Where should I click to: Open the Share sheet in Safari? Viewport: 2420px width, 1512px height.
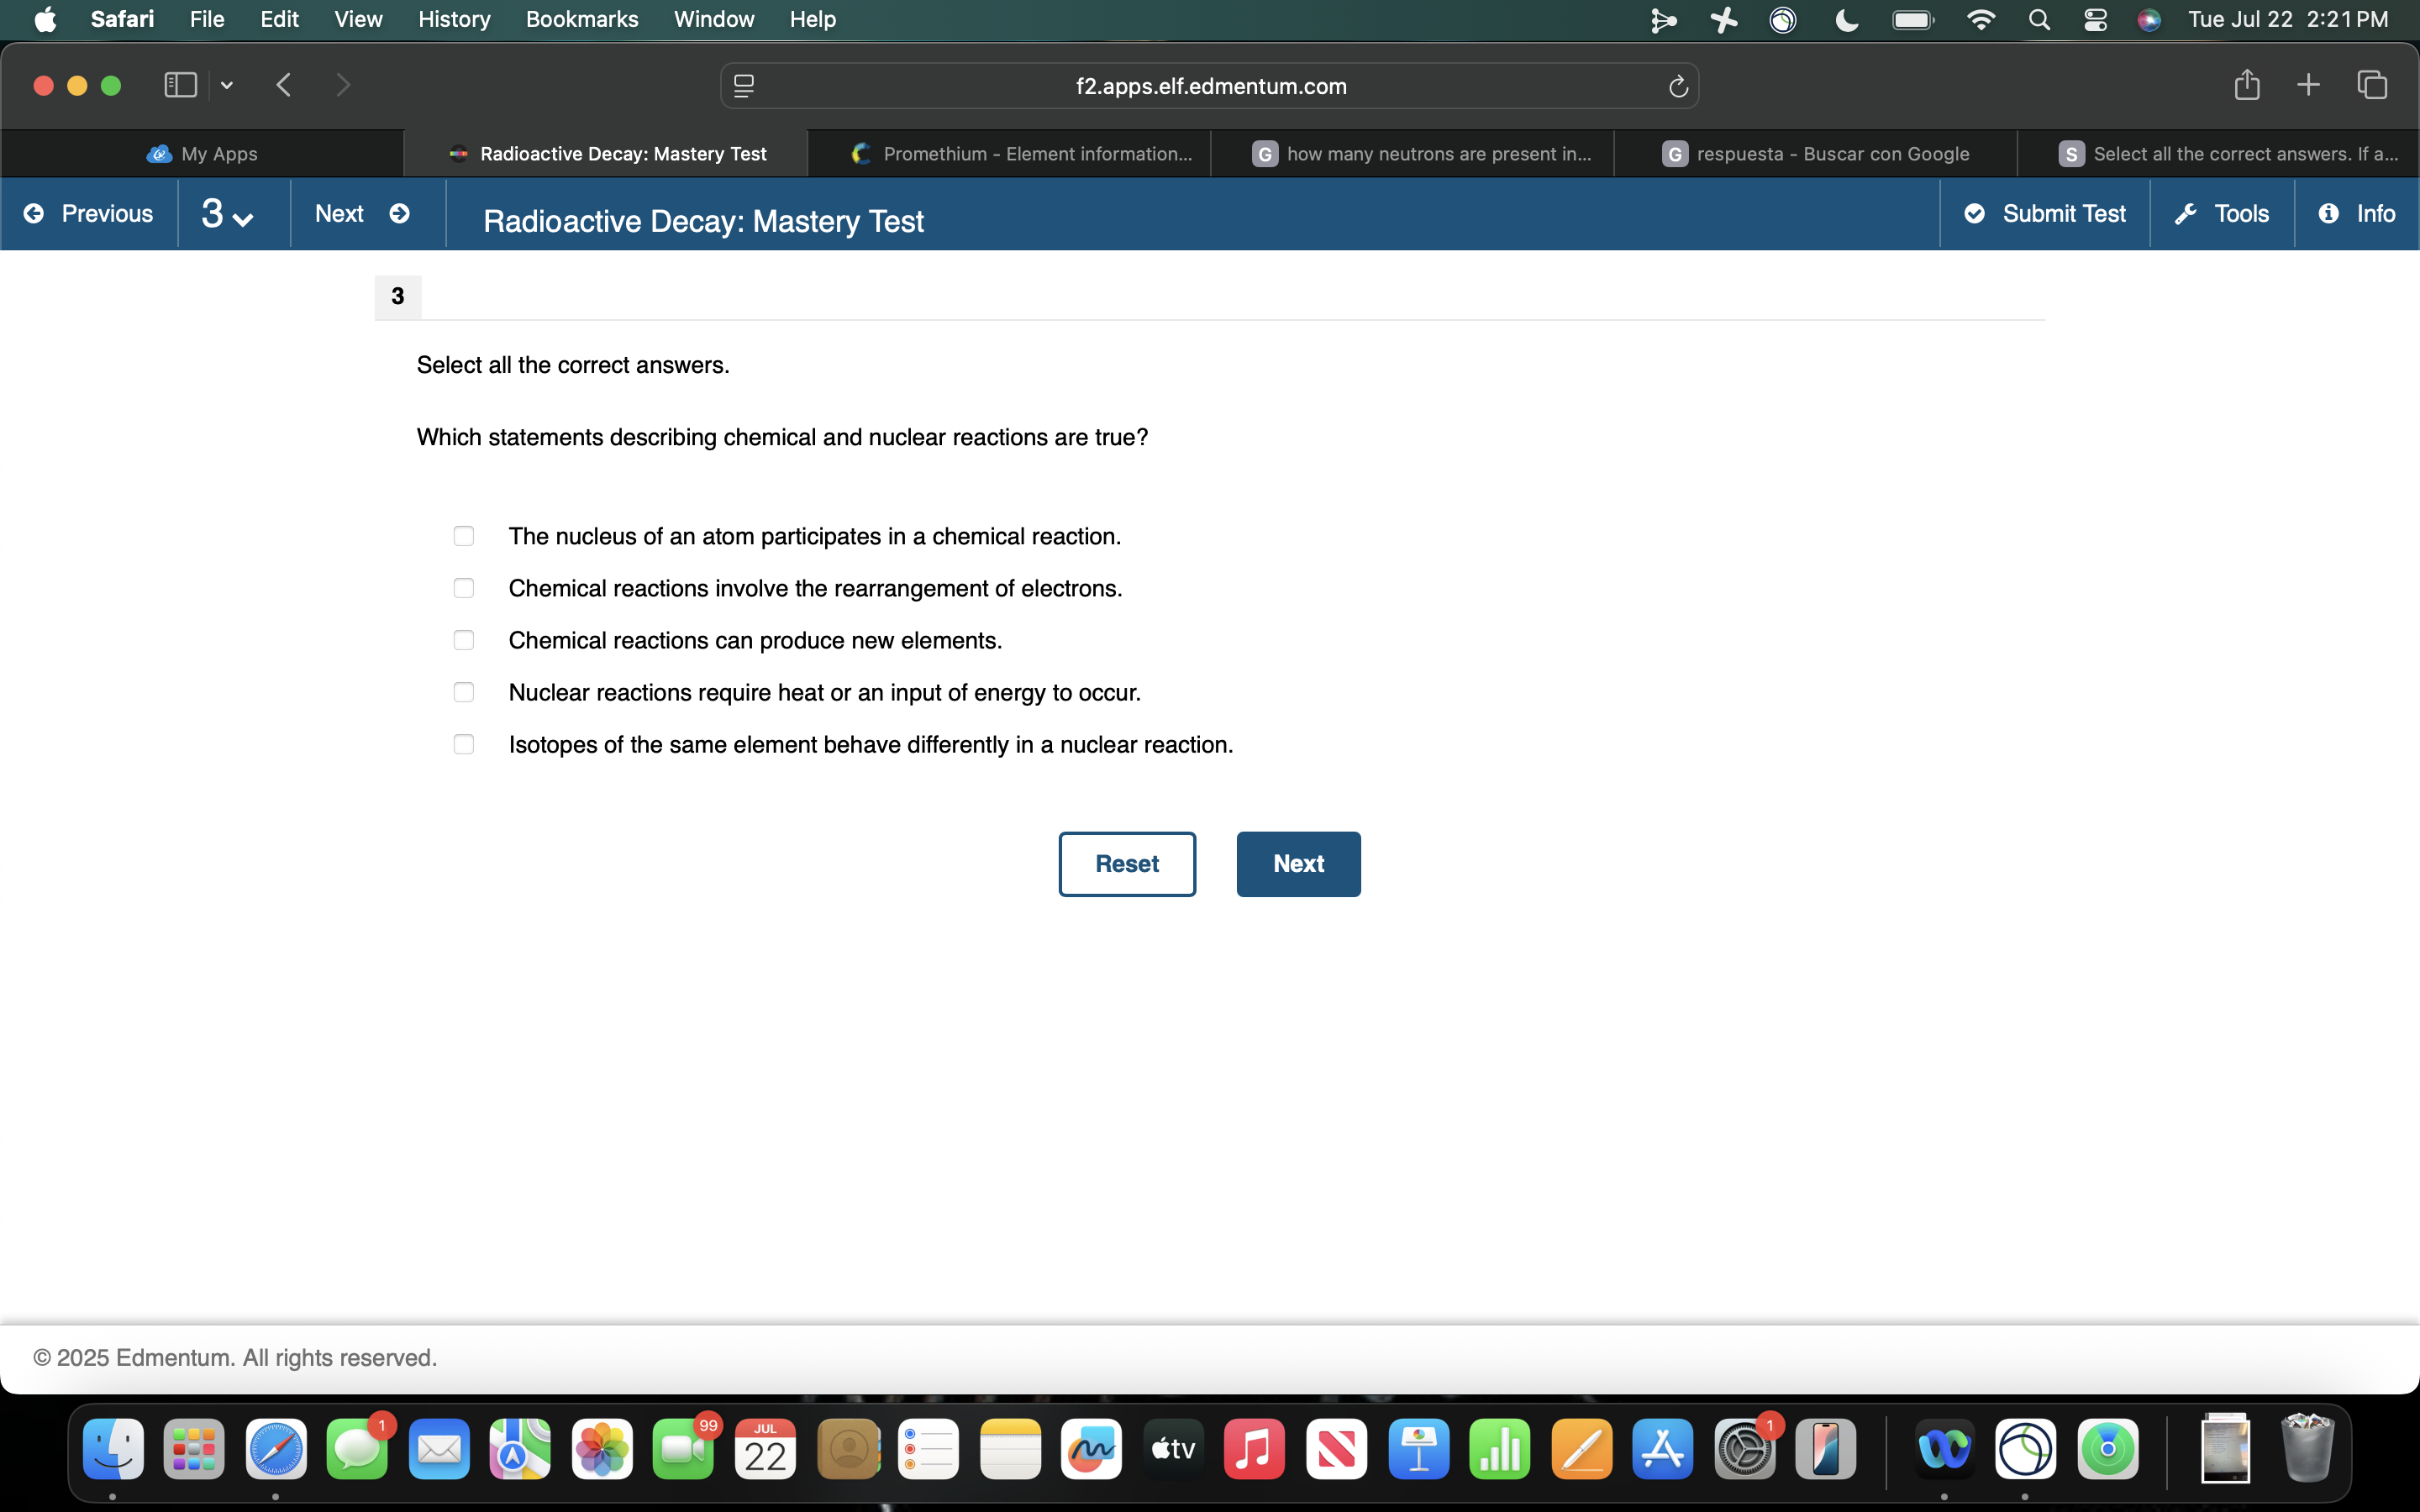pos(2246,85)
